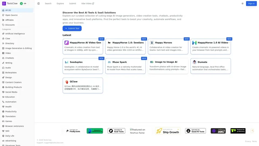
Task: Open the Explore nav item
Action: coord(60,4)
